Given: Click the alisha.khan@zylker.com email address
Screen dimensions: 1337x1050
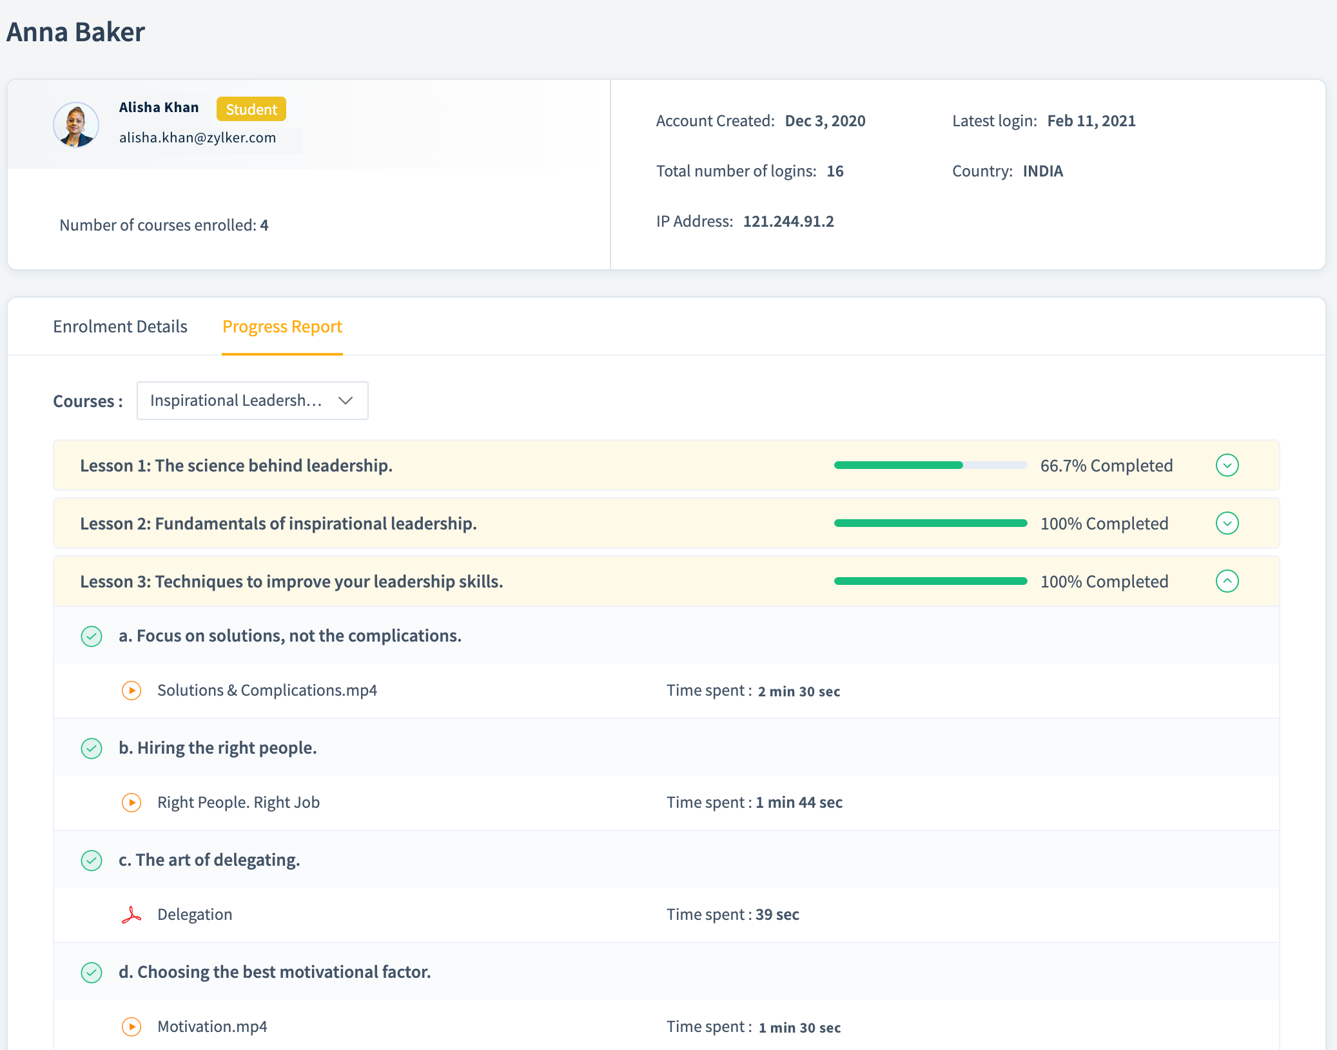Looking at the screenshot, I should point(197,138).
